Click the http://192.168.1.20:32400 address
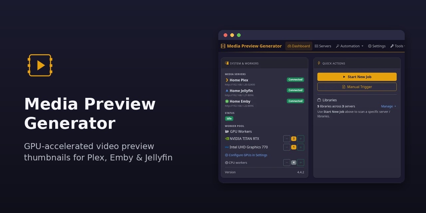This screenshot has width=426, height=213. pos(240,85)
